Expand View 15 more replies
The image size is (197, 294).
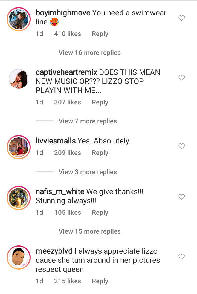89,231
